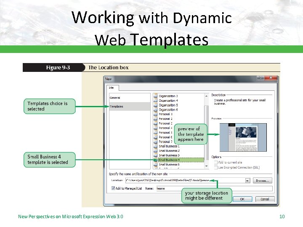This screenshot has height=227, width=303.
Task: Click the Small Business 1 template icon
Action: (155, 146)
